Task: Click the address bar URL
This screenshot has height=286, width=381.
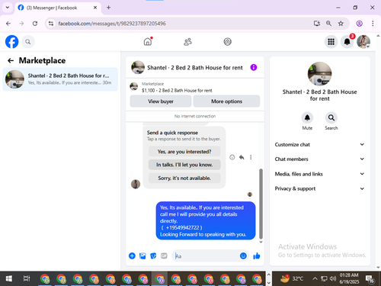Action: pos(112,24)
